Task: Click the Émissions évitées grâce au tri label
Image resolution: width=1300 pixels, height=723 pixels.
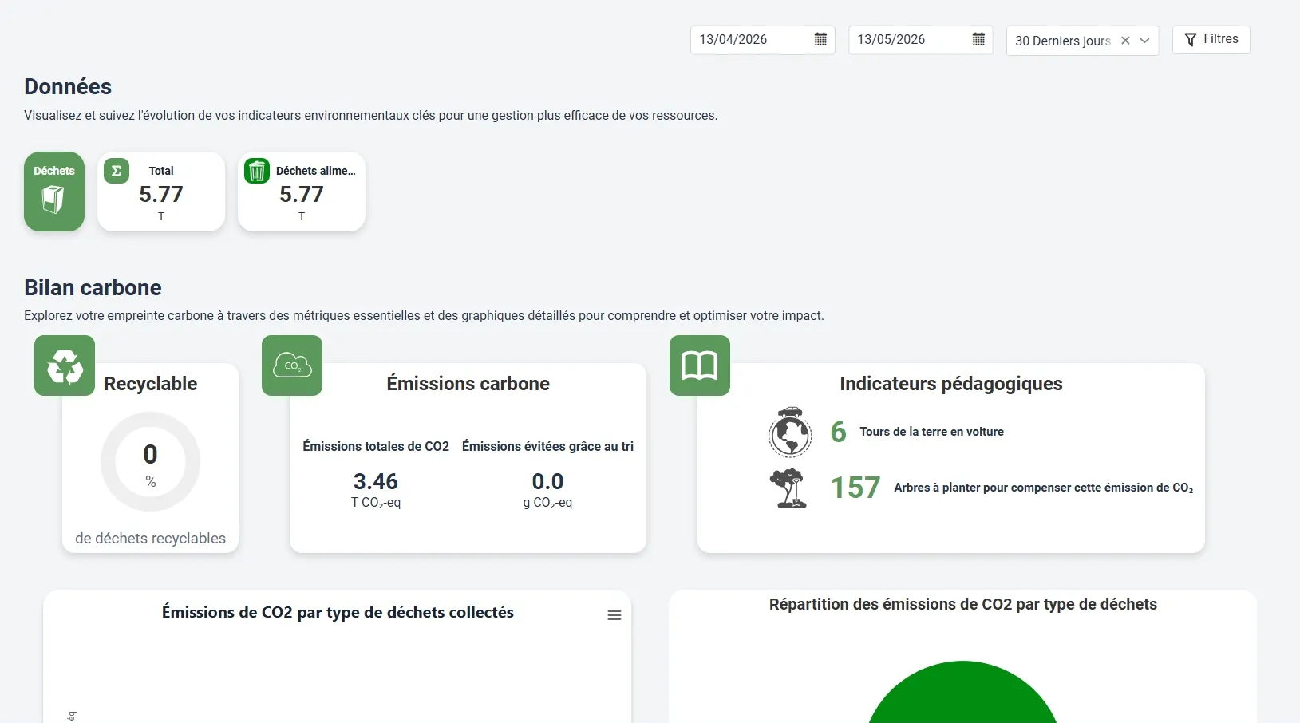Action: point(547,446)
